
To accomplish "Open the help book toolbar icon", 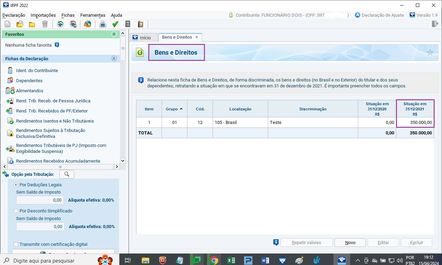I will click(x=140, y=24).
